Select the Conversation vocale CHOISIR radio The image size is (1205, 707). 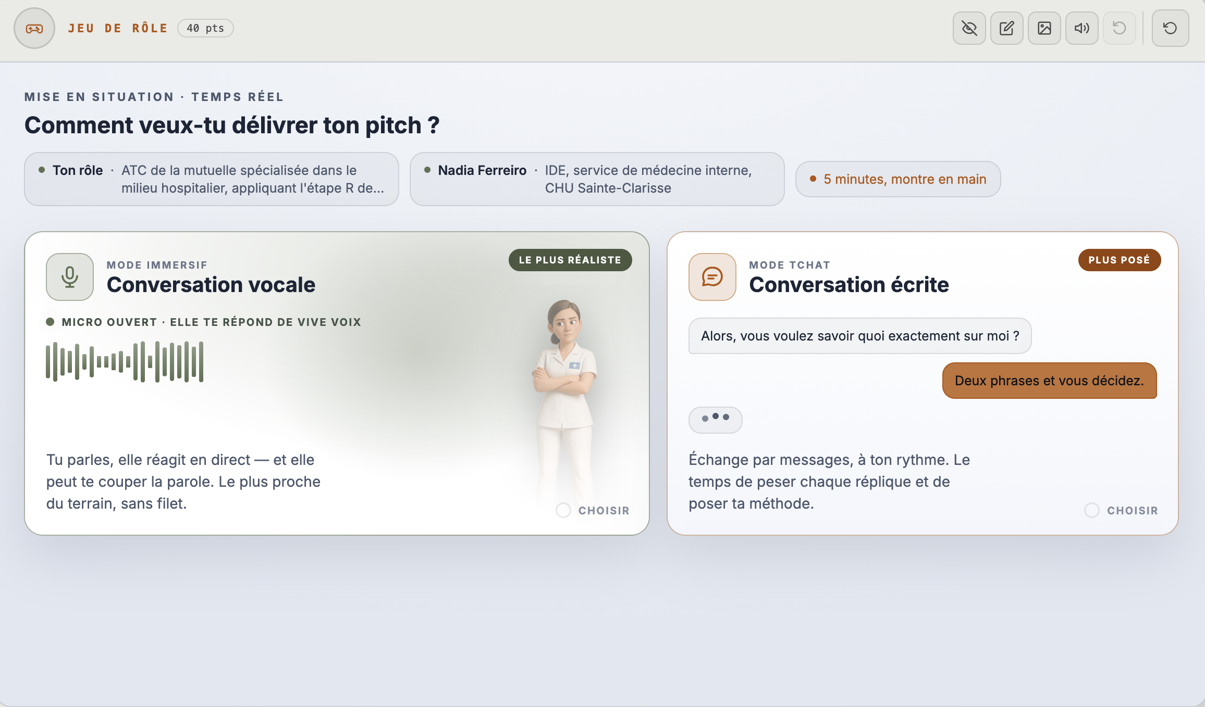pos(563,510)
